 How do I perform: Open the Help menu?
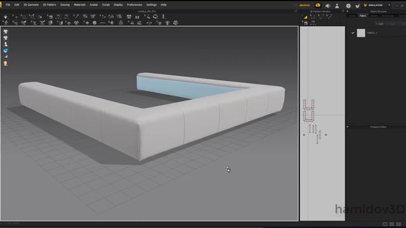click(x=164, y=4)
